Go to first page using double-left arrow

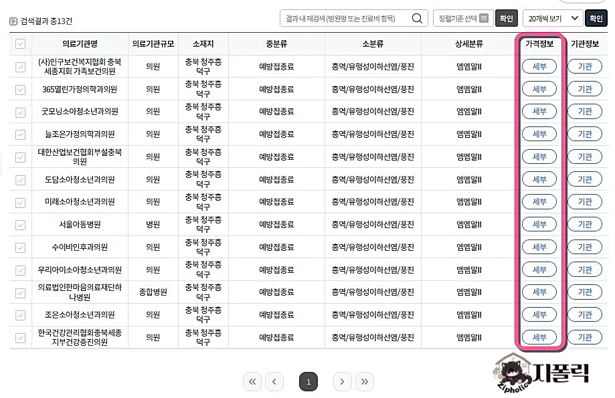tap(252, 381)
